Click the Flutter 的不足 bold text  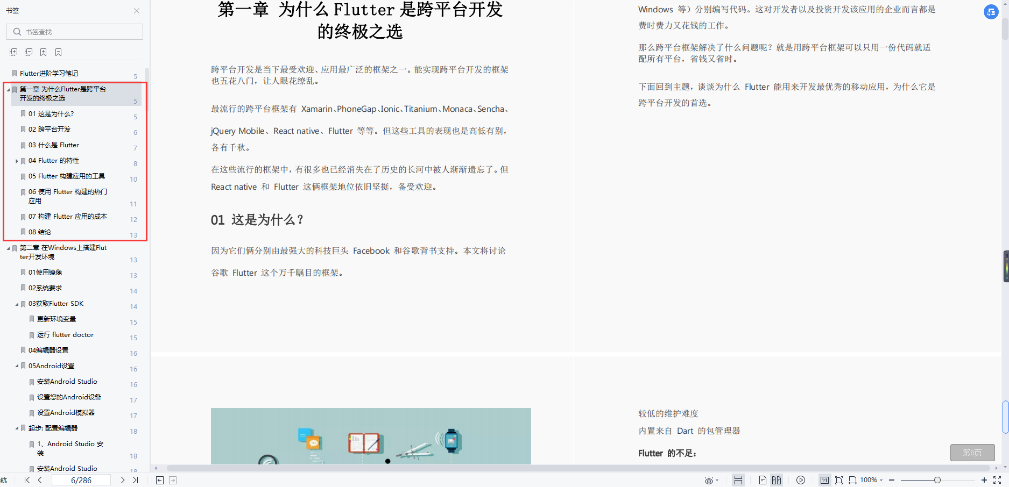(667, 453)
